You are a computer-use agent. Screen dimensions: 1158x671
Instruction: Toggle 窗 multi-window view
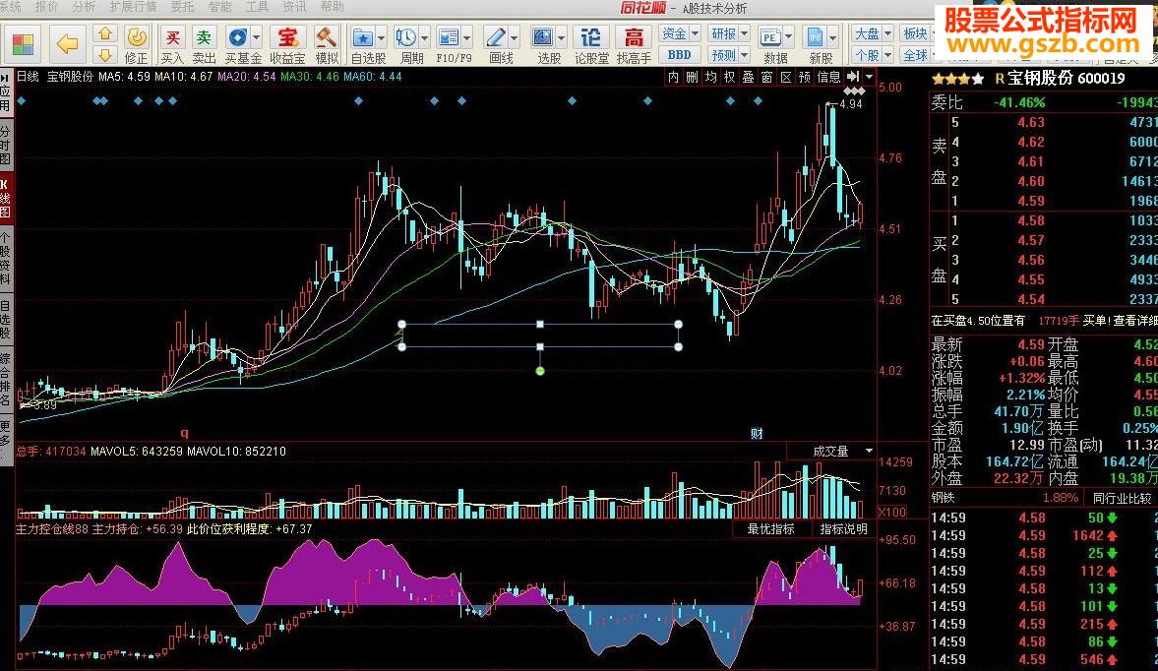tap(767, 77)
